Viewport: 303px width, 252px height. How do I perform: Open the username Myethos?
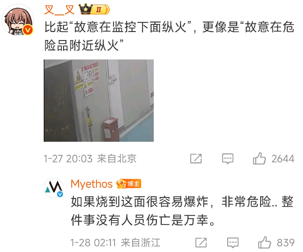(x=92, y=184)
